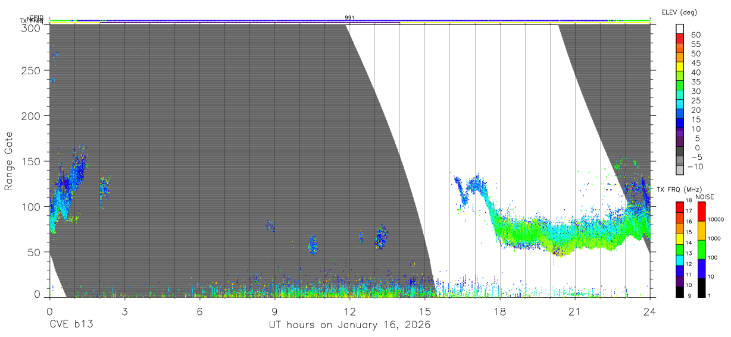Click the '50' range gate tick label
The image size is (731, 337).
click(34, 252)
